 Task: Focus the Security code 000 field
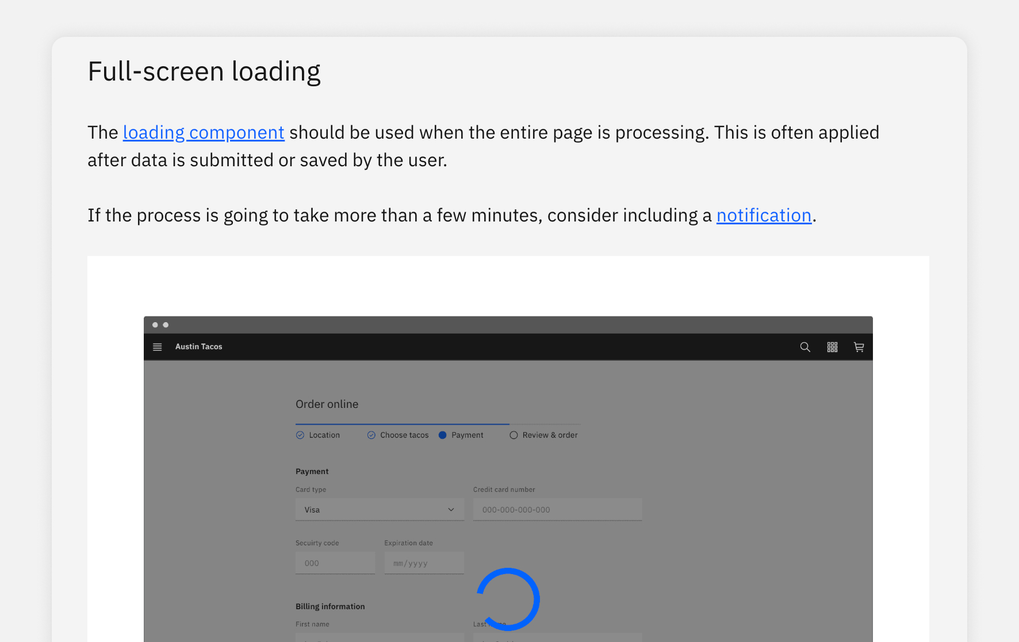coord(335,563)
